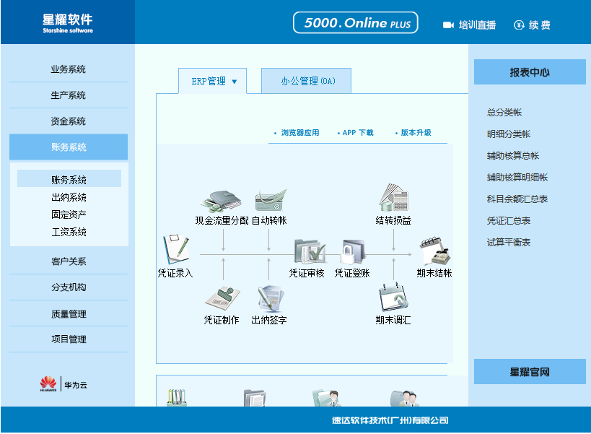Click the two people folder icon
The width and height of the screenshot is (591, 434).
click(405, 398)
